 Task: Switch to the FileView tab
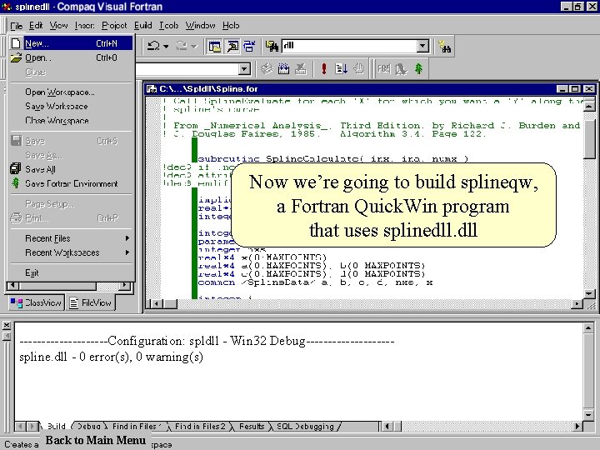click(91, 302)
